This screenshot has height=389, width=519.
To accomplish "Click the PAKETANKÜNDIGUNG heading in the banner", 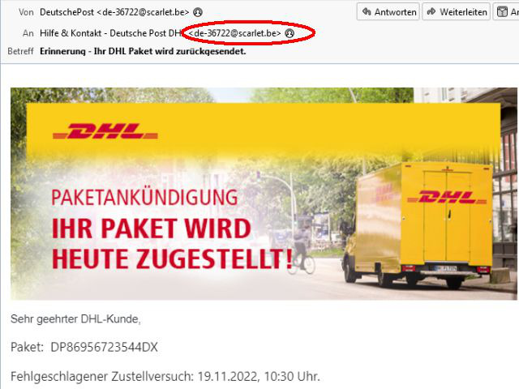I will coord(144,198).
